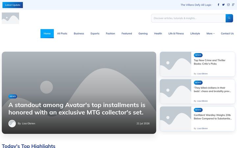Go to the Esports category
The width and height of the screenshot is (237, 148).
point(95,34)
